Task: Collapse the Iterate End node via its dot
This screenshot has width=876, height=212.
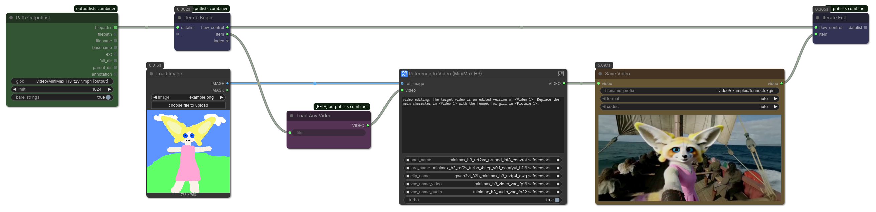Action: pyautogui.click(x=818, y=18)
